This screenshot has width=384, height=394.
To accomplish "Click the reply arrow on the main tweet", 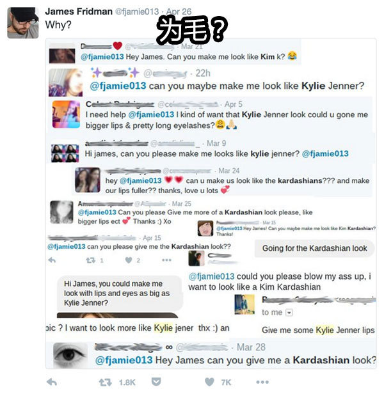I will coord(52,382).
